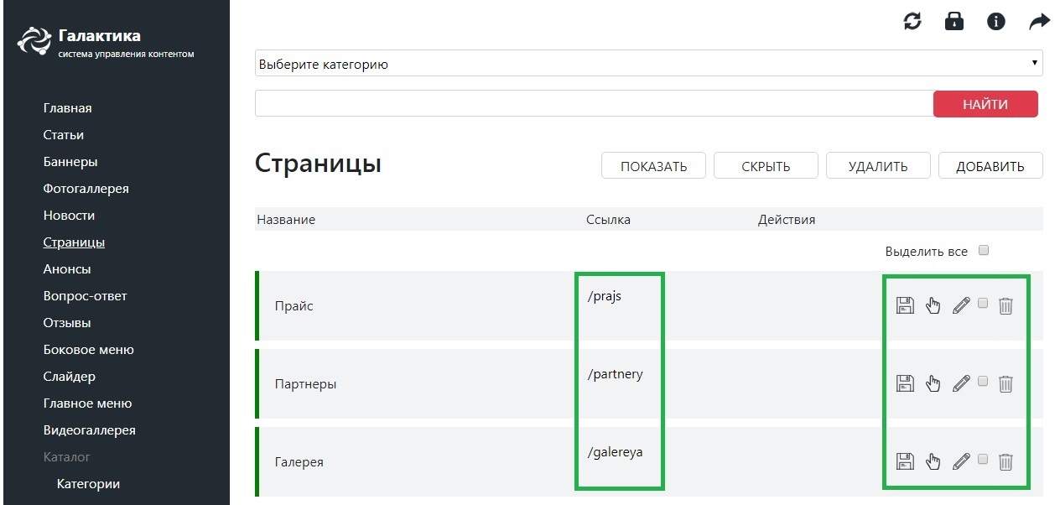The image size is (1060, 505).
Task: Open Слайдер in the sidebar
Action: point(70,377)
